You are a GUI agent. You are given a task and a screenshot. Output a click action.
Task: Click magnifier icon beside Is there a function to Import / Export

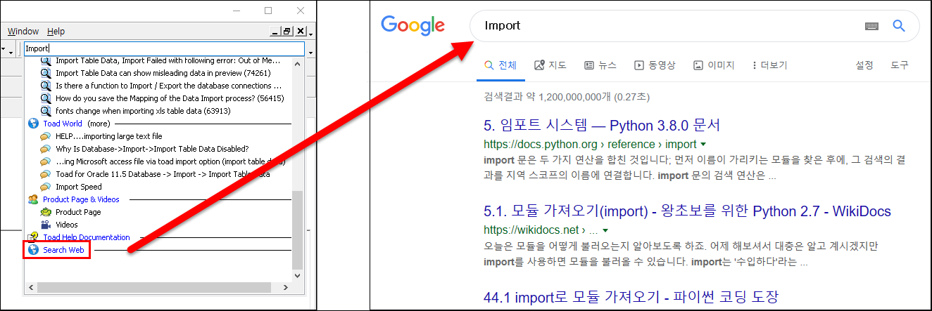(x=46, y=86)
